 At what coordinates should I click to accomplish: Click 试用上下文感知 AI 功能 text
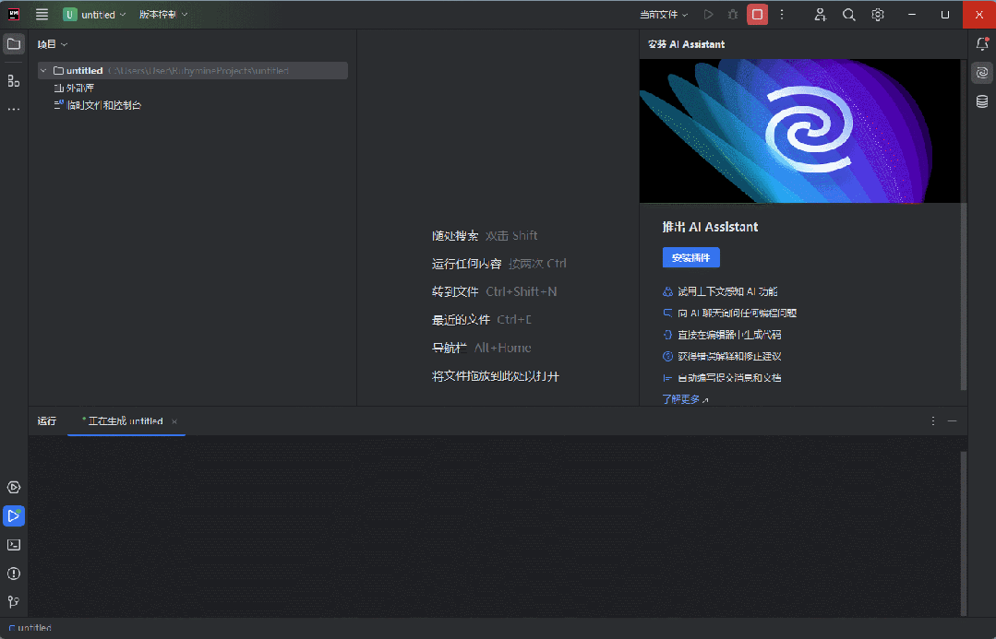tap(727, 291)
